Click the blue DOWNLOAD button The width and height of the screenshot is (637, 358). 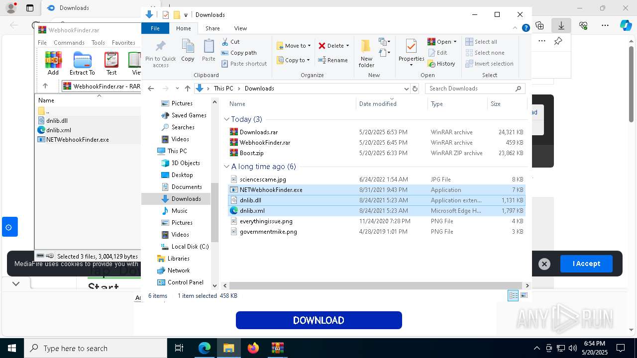pyautogui.click(x=318, y=320)
